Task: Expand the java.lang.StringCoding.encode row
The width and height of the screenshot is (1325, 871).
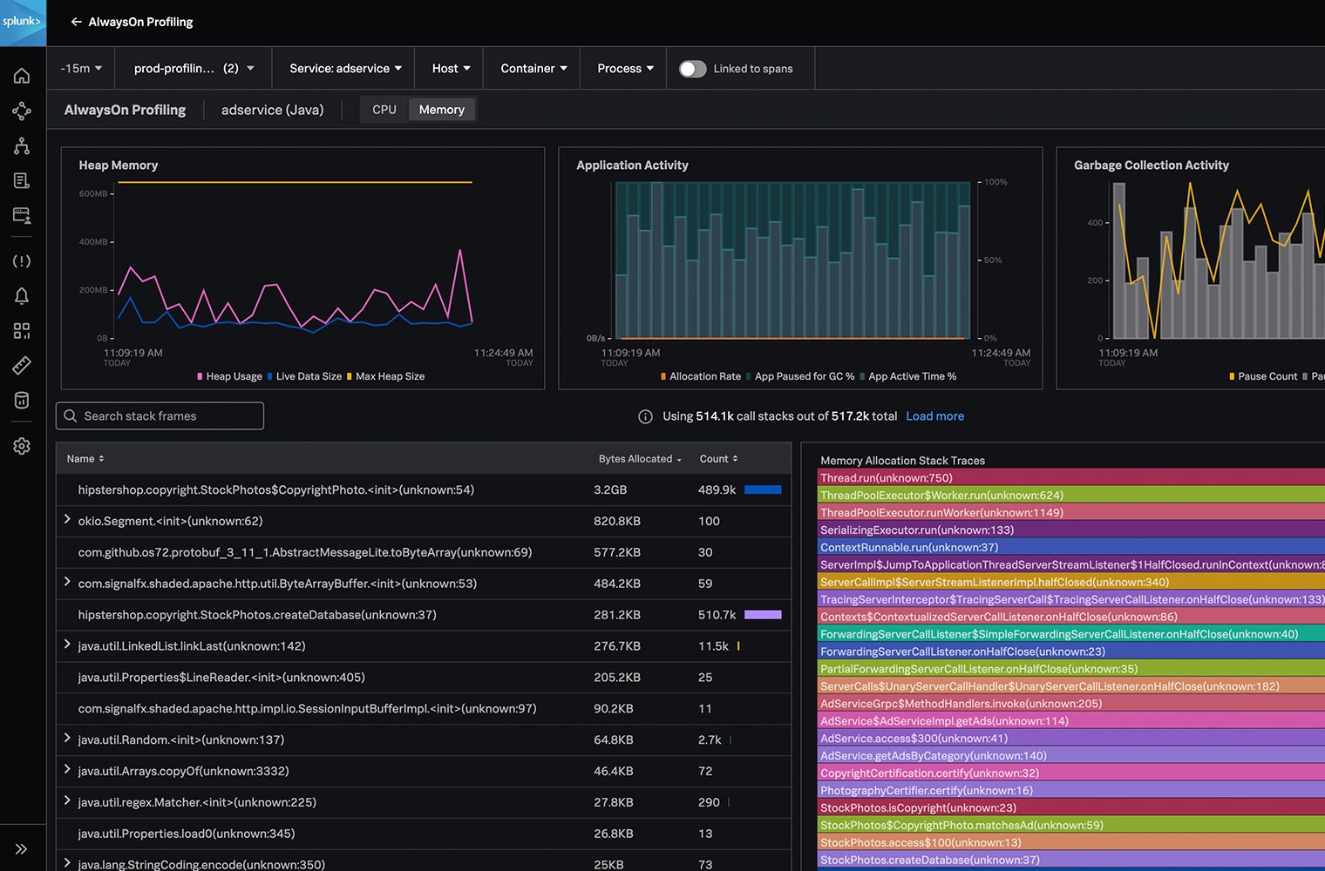Action: pyautogui.click(x=67, y=863)
